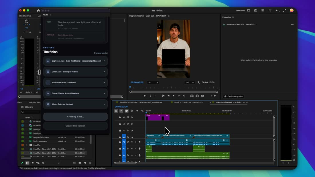
Task: Hide the V2 track output eye
Action: (x=132, y=131)
